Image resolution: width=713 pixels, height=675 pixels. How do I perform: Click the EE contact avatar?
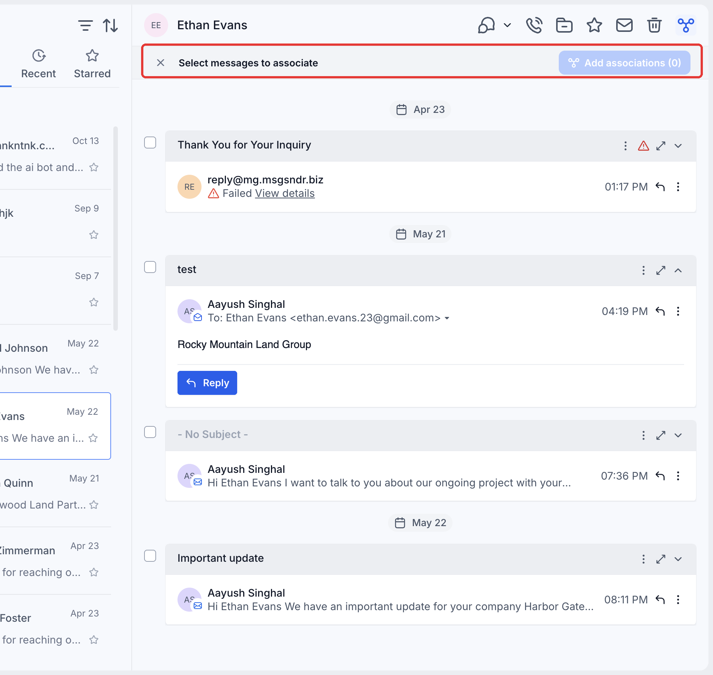[156, 25]
